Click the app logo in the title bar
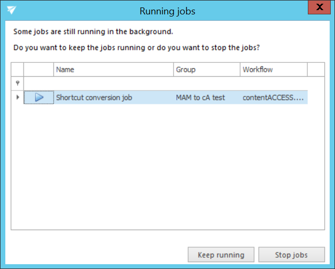The width and height of the screenshot is (335, 269). 11,10
